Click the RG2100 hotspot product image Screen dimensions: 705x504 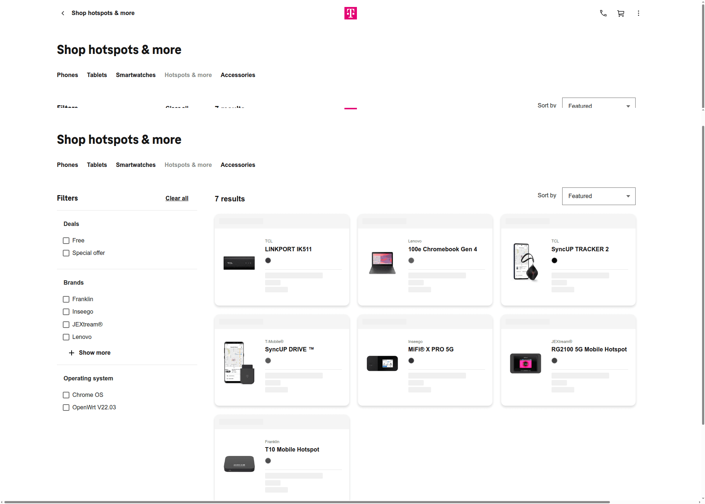point(525,363)
